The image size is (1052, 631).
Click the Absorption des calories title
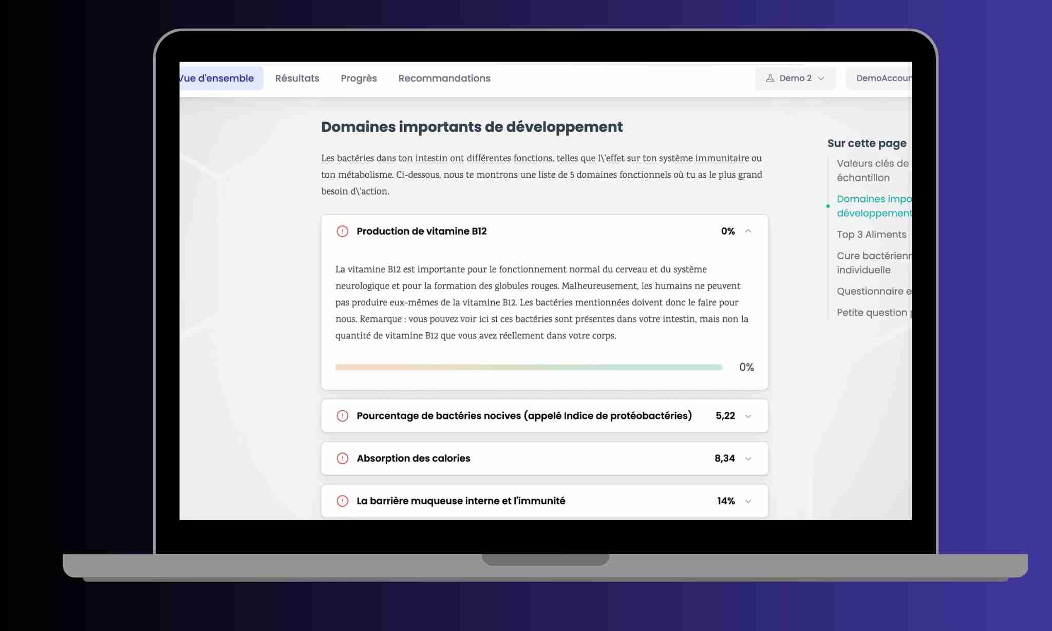414,458
